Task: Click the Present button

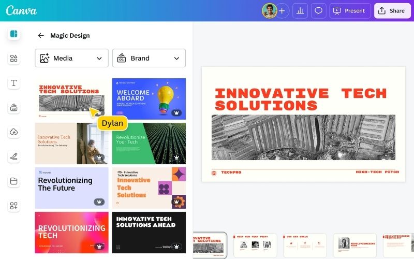Action: (350, 11)
